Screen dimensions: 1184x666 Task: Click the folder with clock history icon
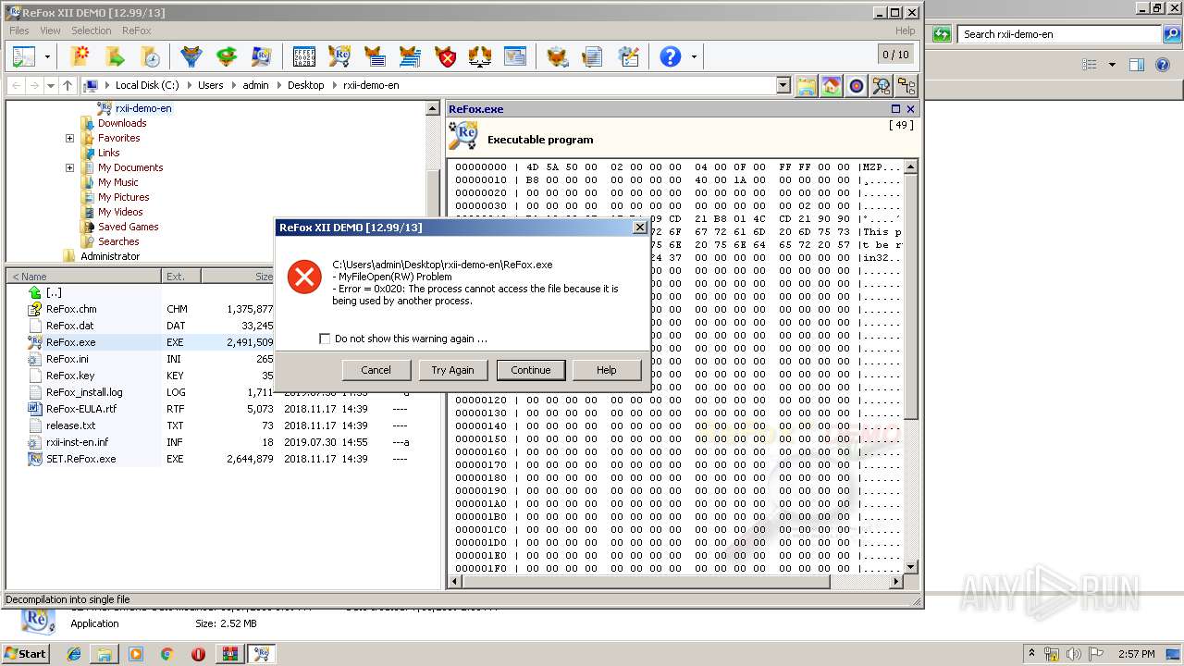149,56
